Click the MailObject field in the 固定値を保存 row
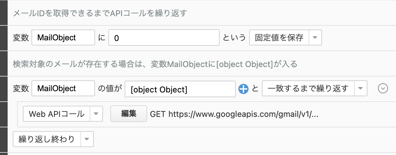Screen dimensions: 396x155 click(63, 38)
